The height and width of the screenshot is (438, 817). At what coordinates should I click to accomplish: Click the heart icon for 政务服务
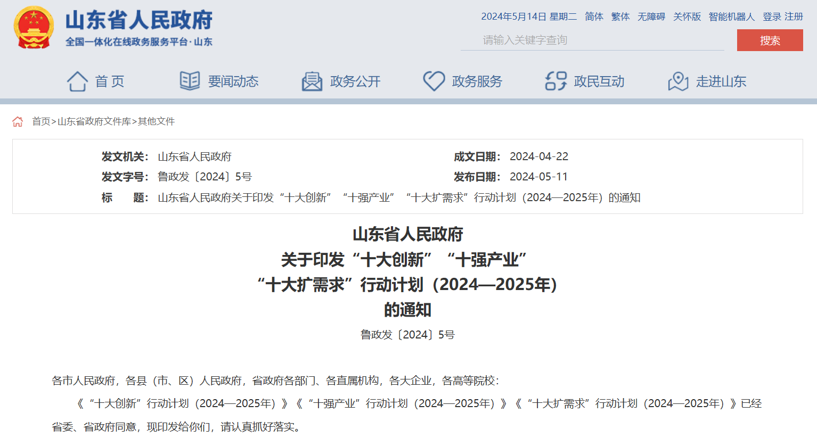coord(434,81)
